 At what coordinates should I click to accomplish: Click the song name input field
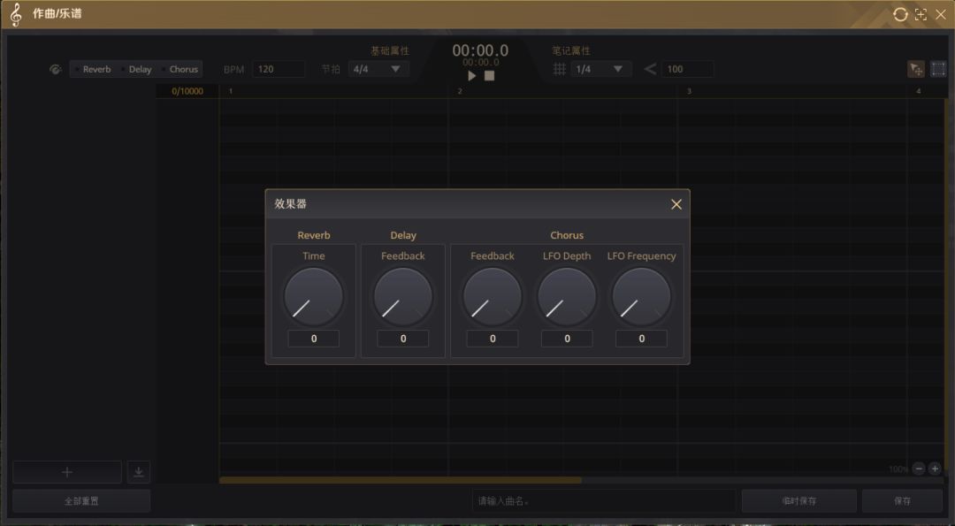[x=603, y=501]
